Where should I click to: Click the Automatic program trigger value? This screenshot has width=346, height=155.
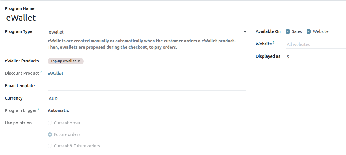coord(58,110)
